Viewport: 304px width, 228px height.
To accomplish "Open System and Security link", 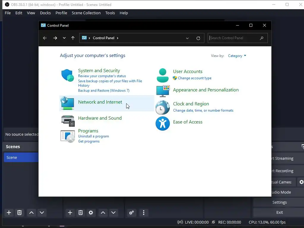I will pos(99,71).
